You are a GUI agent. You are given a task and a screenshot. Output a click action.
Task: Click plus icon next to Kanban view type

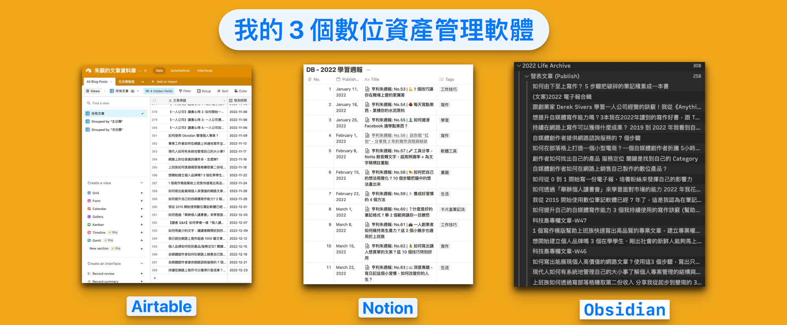point(142,225)
